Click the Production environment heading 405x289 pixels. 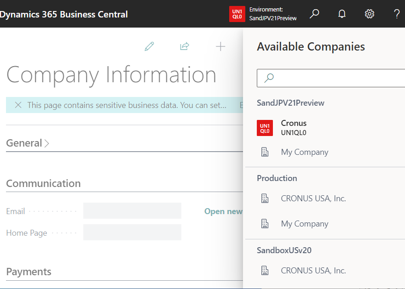277,178
